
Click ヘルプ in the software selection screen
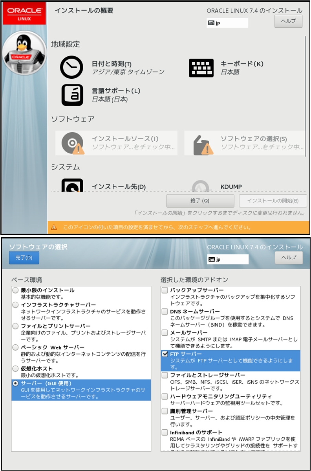(x=289, y=257)
